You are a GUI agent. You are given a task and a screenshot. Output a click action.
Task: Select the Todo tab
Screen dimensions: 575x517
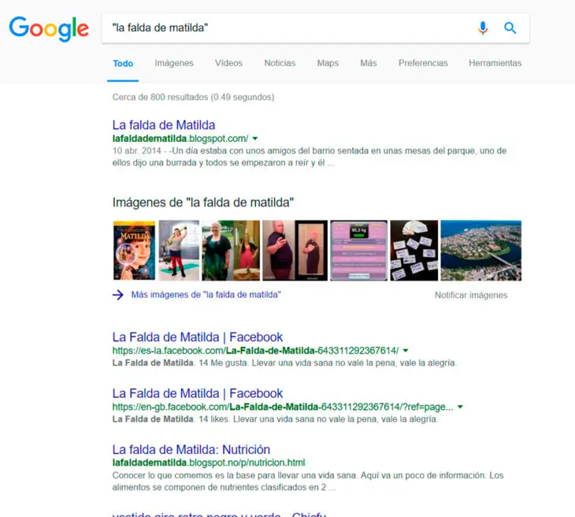pos(123,64)
